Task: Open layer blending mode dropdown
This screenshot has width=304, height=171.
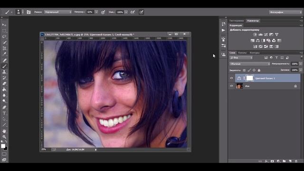Action: (x=250, y=64)
